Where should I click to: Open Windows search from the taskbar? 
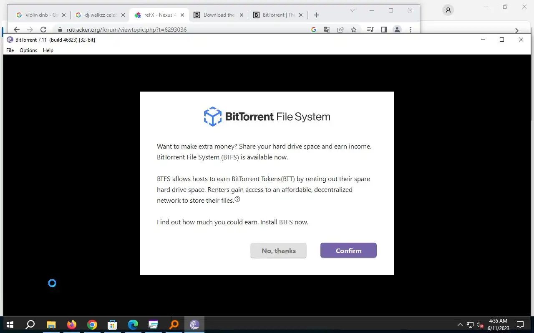[x=30, y=325]
